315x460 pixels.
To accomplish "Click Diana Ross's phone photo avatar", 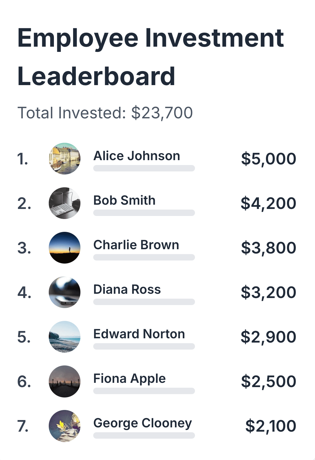I will point(65,292).
